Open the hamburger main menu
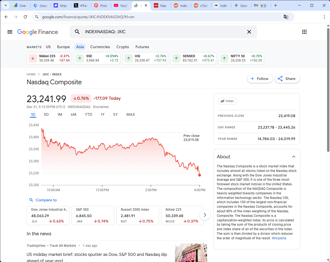 pyautogui.click(x=10, y=32)
